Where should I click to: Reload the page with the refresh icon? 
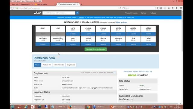pyautogui.click(x=120, y=8)
